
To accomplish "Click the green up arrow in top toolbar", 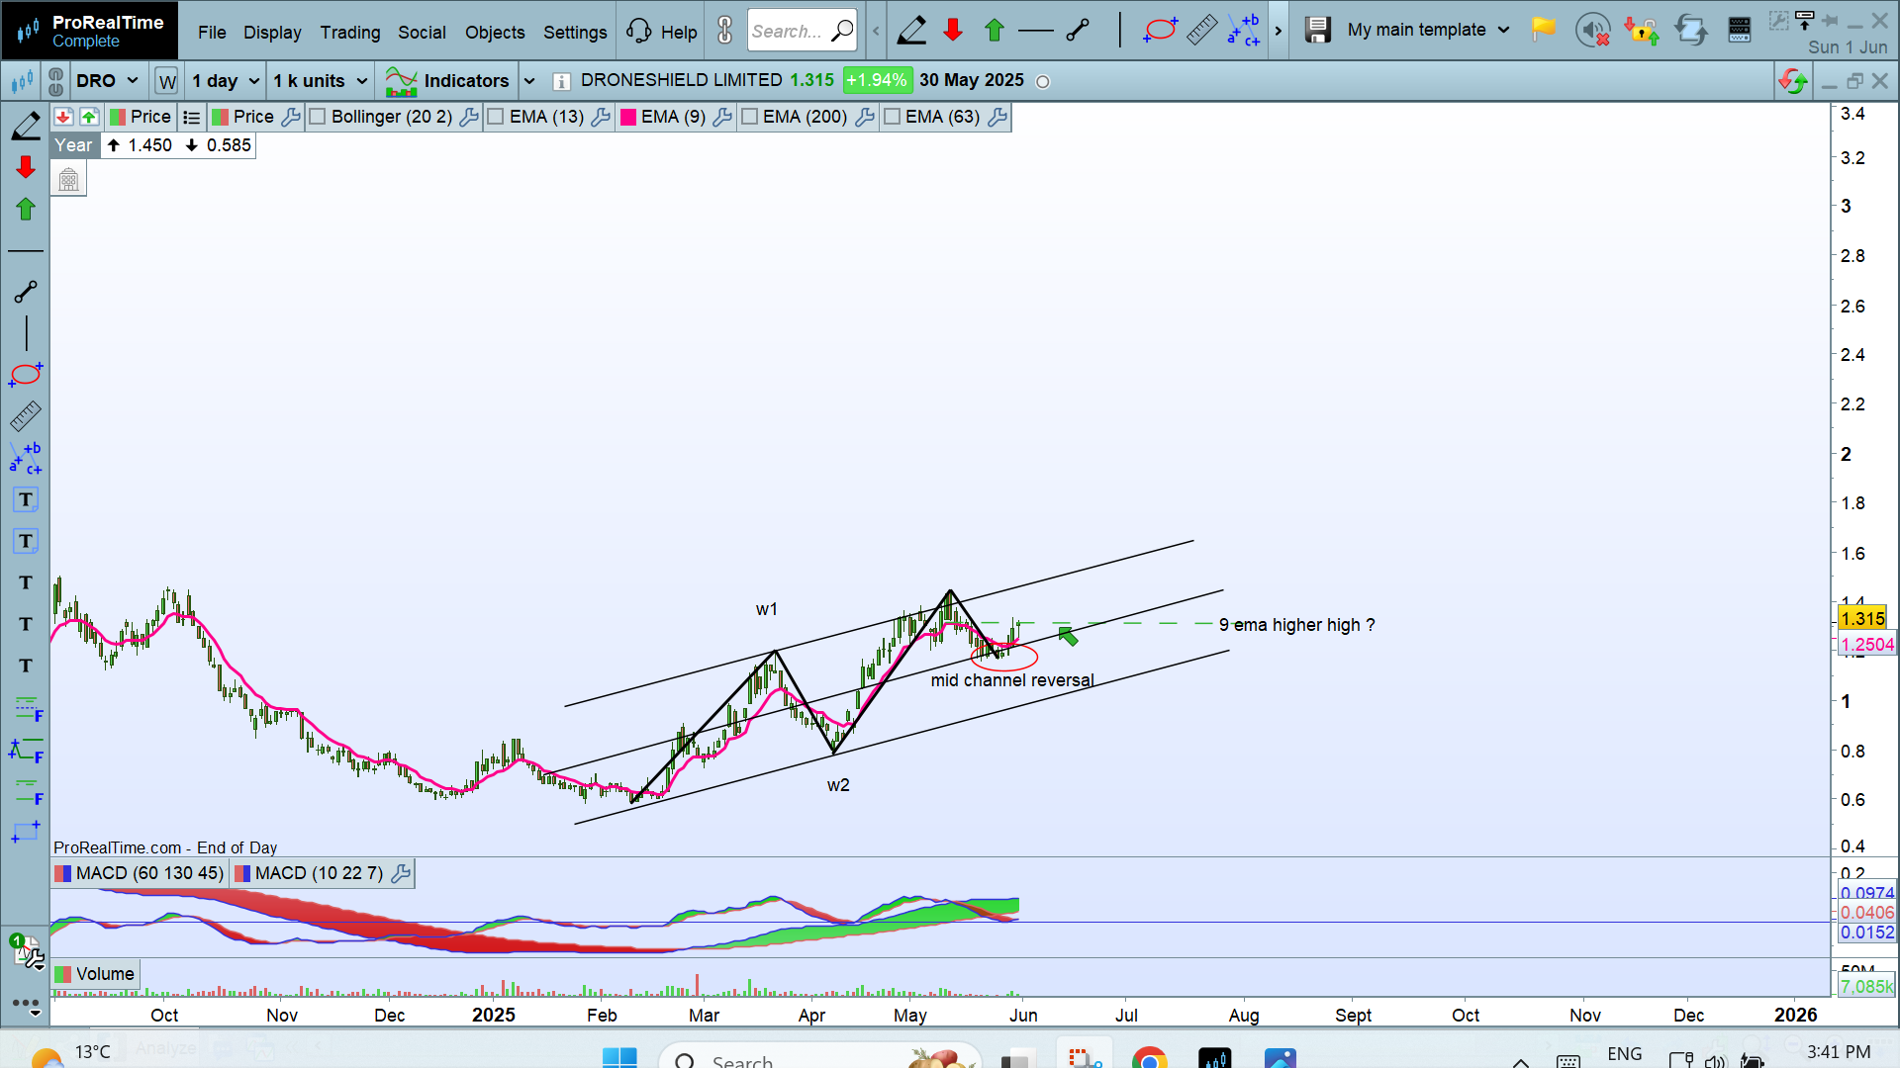I will tap(995, 31).
